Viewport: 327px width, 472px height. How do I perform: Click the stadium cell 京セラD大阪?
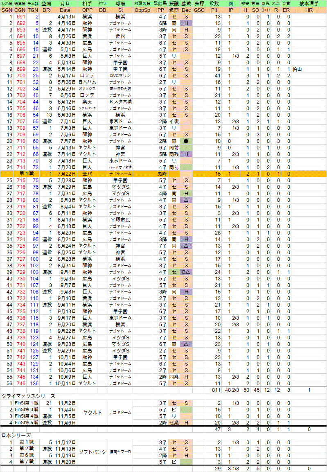(120, 89)
